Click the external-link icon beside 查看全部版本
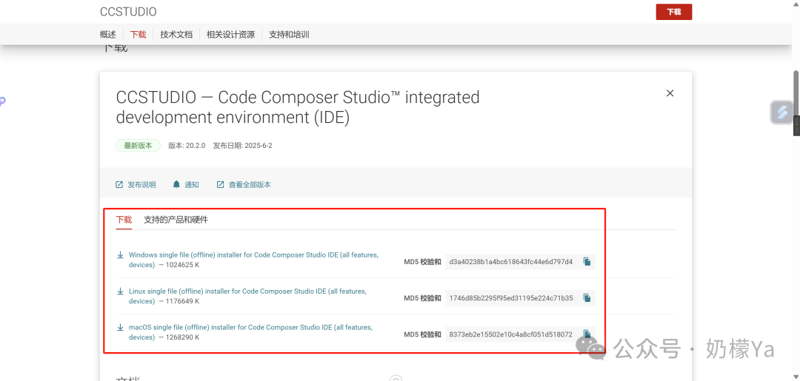The height and width of the screenshot is (381, 800). tap(221, 184)
